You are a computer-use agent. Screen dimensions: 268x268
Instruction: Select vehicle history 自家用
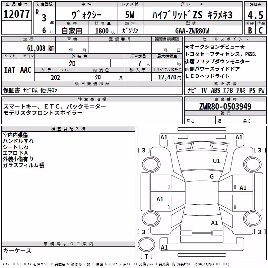[x=72, y=31]
